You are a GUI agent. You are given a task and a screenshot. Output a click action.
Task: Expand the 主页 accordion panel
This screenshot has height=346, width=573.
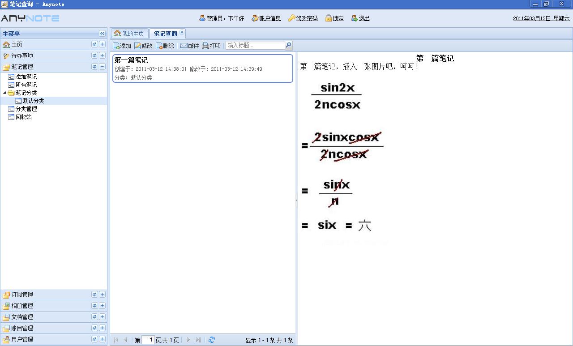pyautogui.click(x=102, y=44)
